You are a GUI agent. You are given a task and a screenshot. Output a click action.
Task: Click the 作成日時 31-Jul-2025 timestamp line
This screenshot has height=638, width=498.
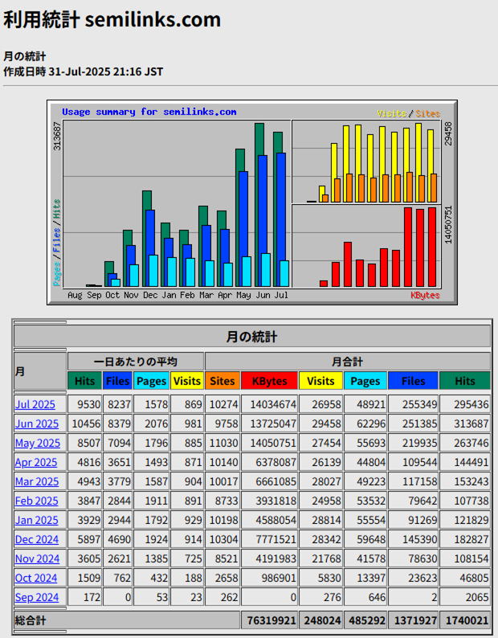84,72
